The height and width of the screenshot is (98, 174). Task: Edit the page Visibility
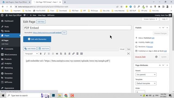152,42
